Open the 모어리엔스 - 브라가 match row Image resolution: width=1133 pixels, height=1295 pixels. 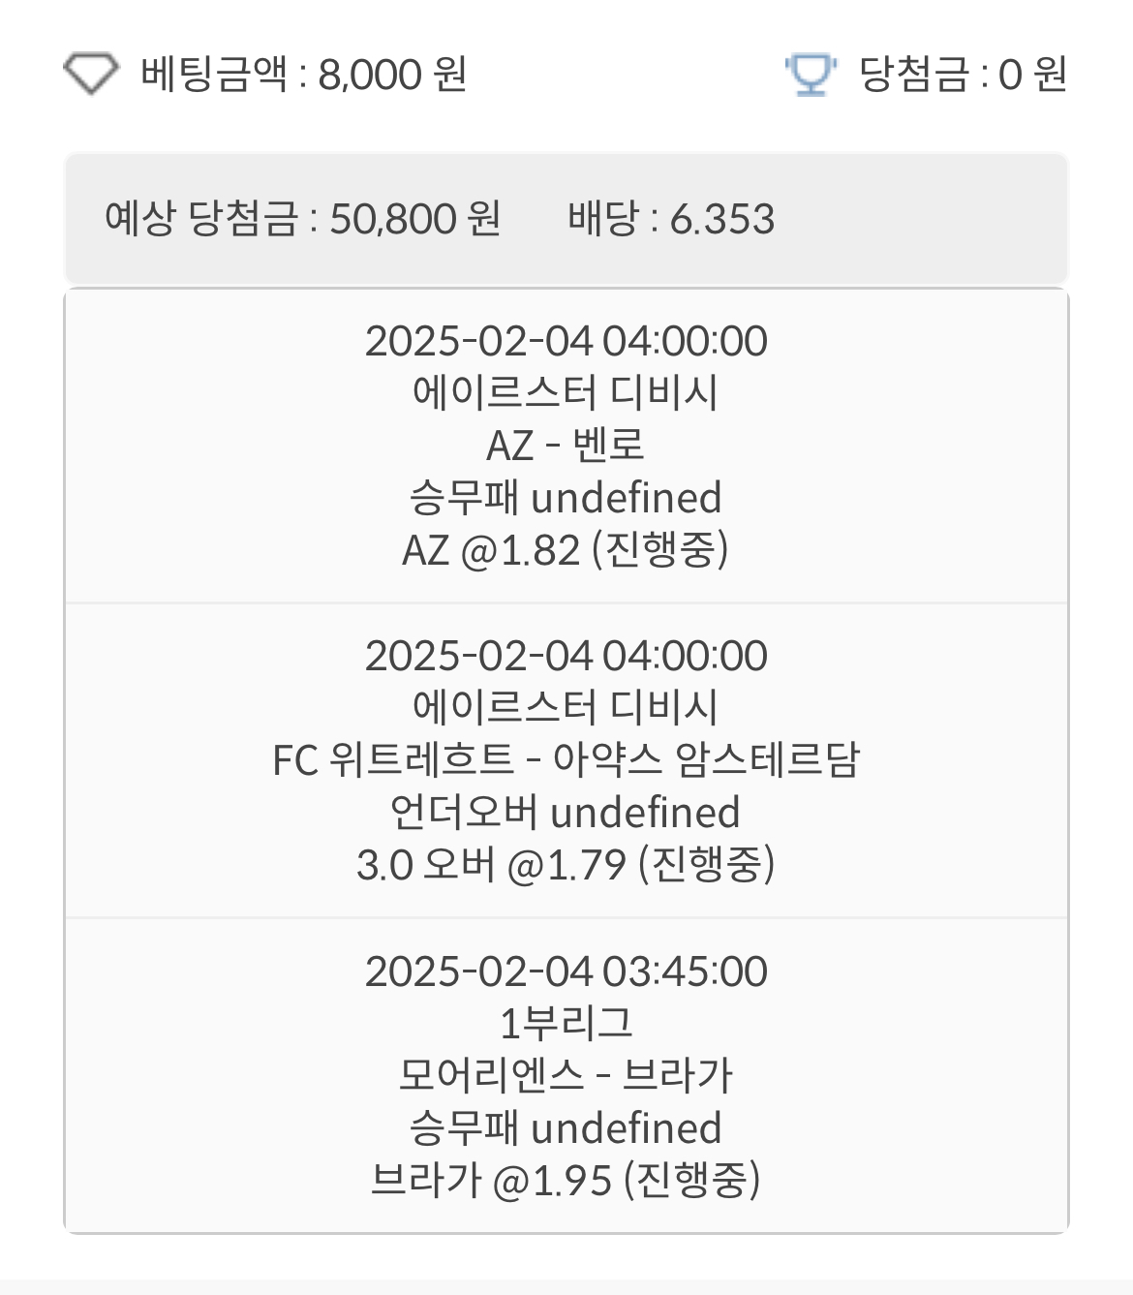[x=566, y=1076]
